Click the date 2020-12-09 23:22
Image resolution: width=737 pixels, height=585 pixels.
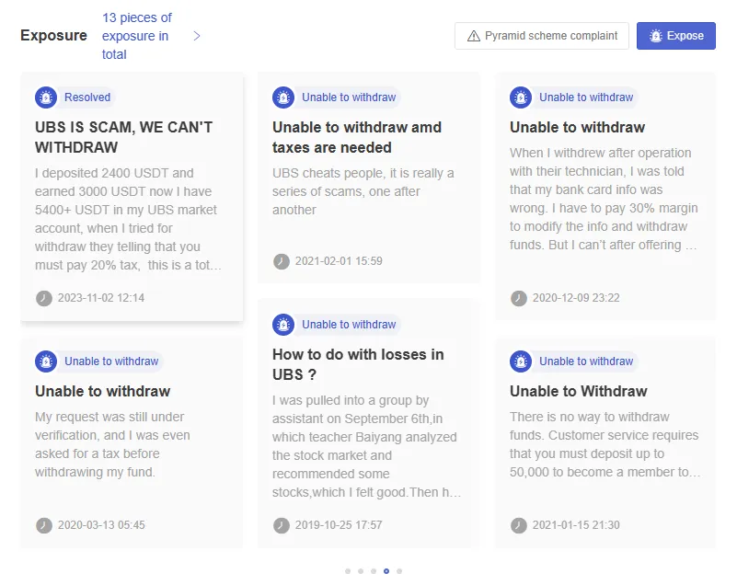point(576,298)
